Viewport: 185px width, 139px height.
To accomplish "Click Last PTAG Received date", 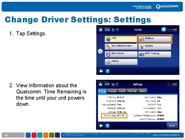I will 160,119.
